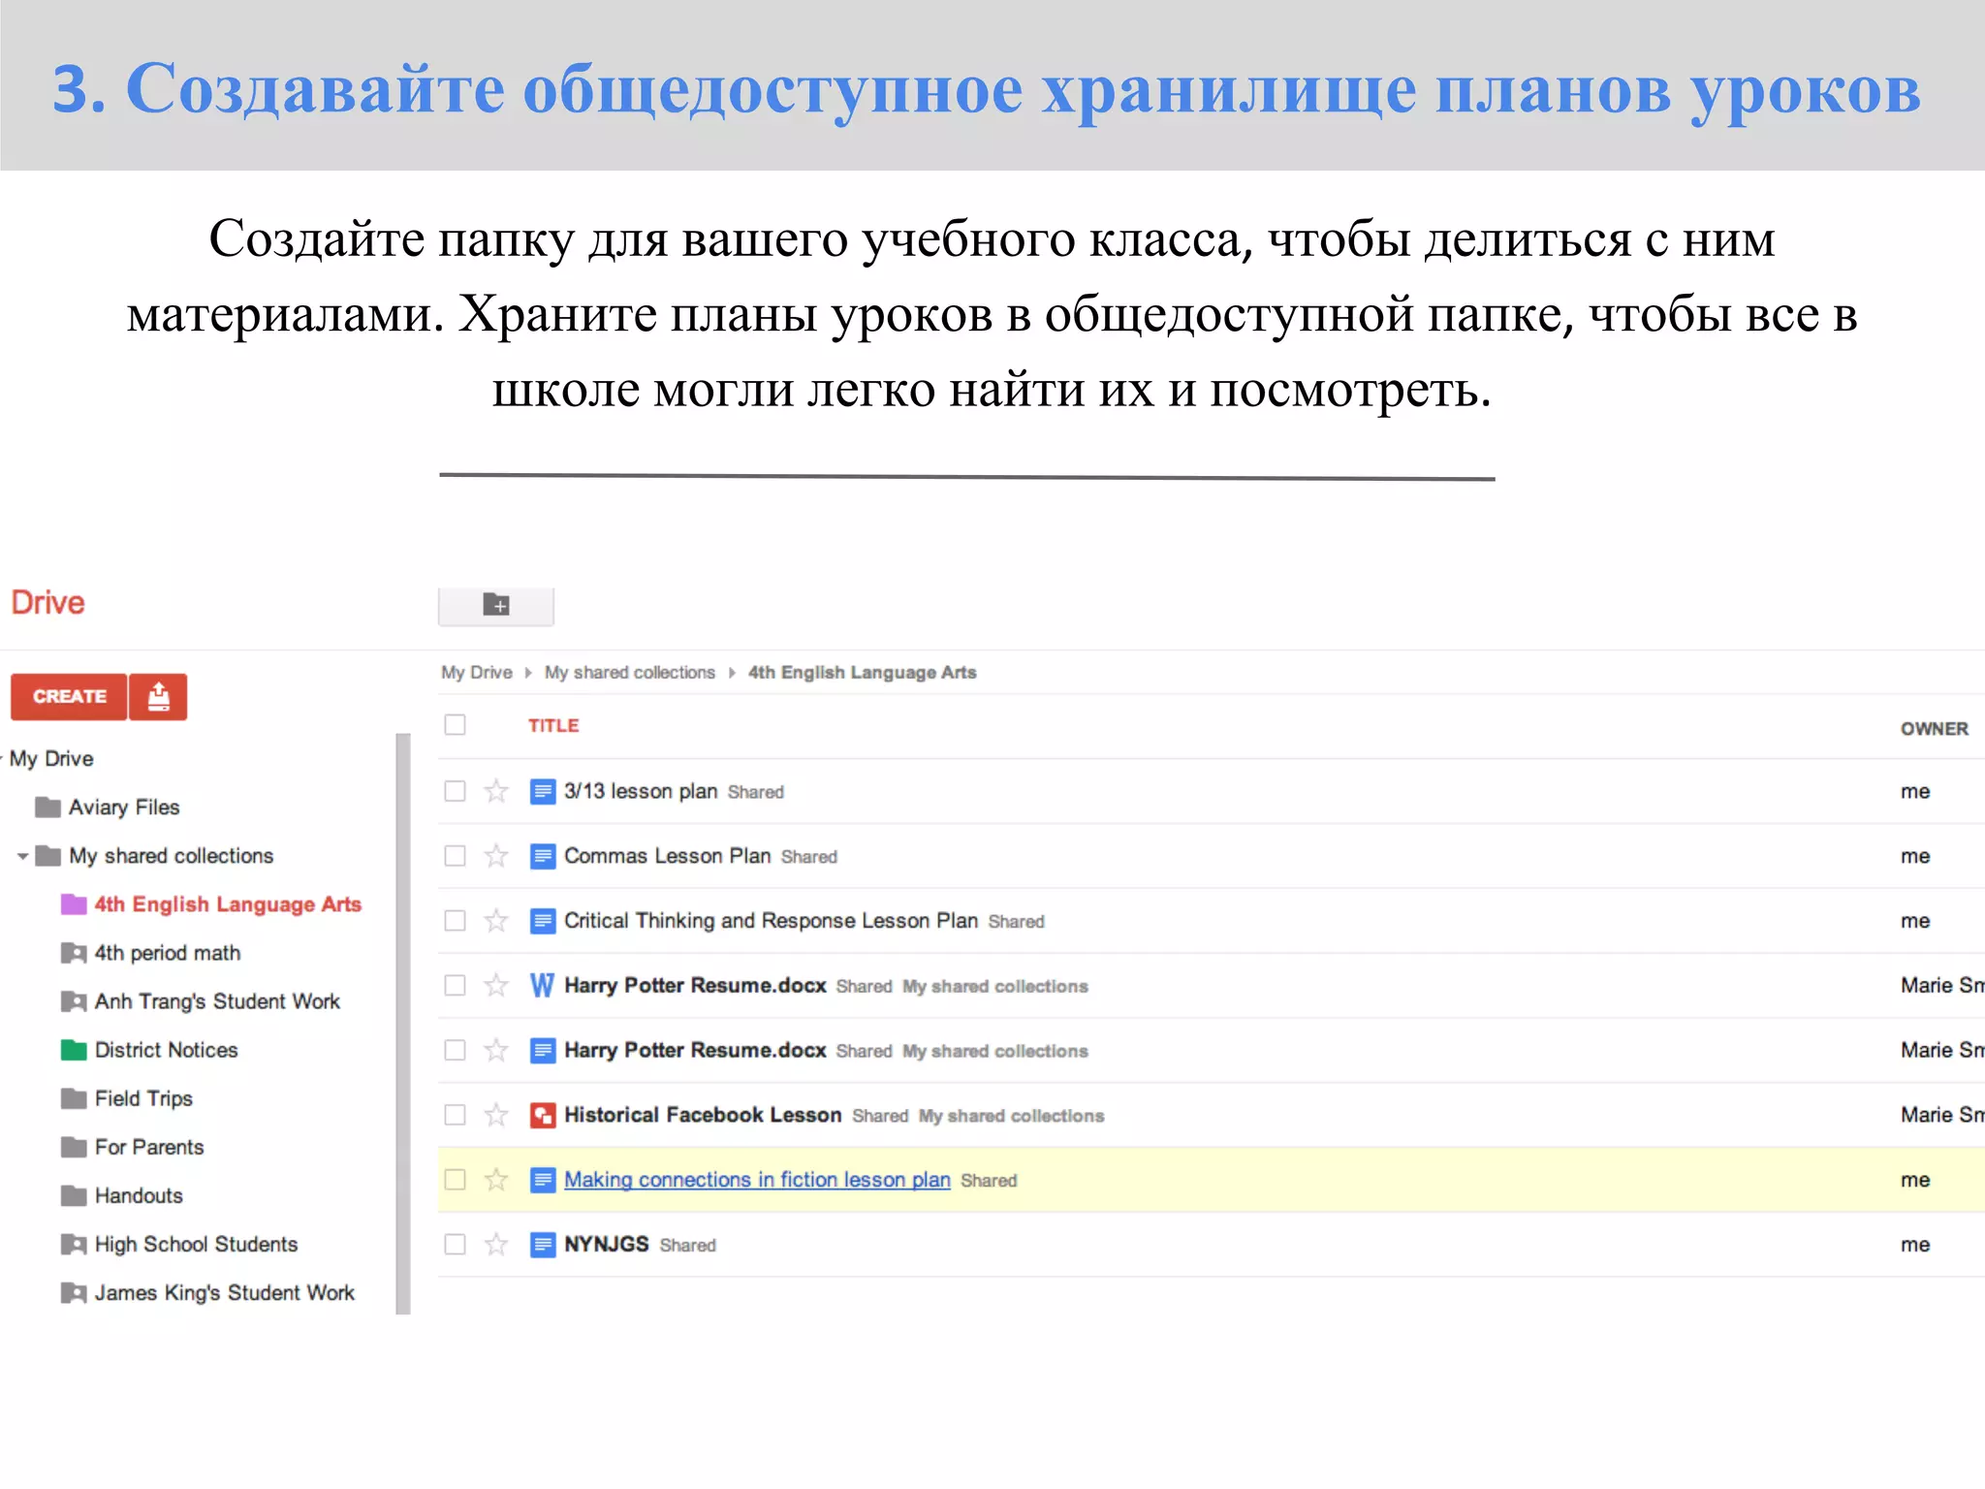The image size is (1985, 1489).
Task: Click the sidebar vertical scrollbar
Action: [x=403, y=1024]
